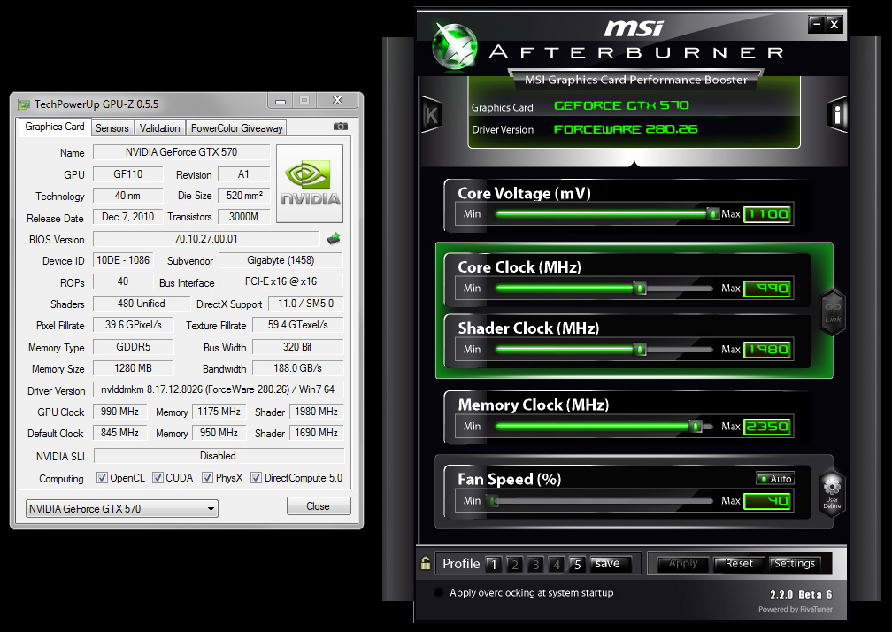This screenshot has height=632, width=892.
Task: Click the Core Clock value box 990
Action: point(767,289)
